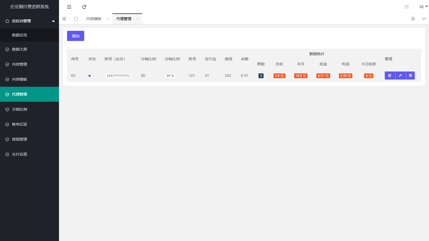
Task: Open user 52 dropdown menu
Action: click(x=423, y=7)
